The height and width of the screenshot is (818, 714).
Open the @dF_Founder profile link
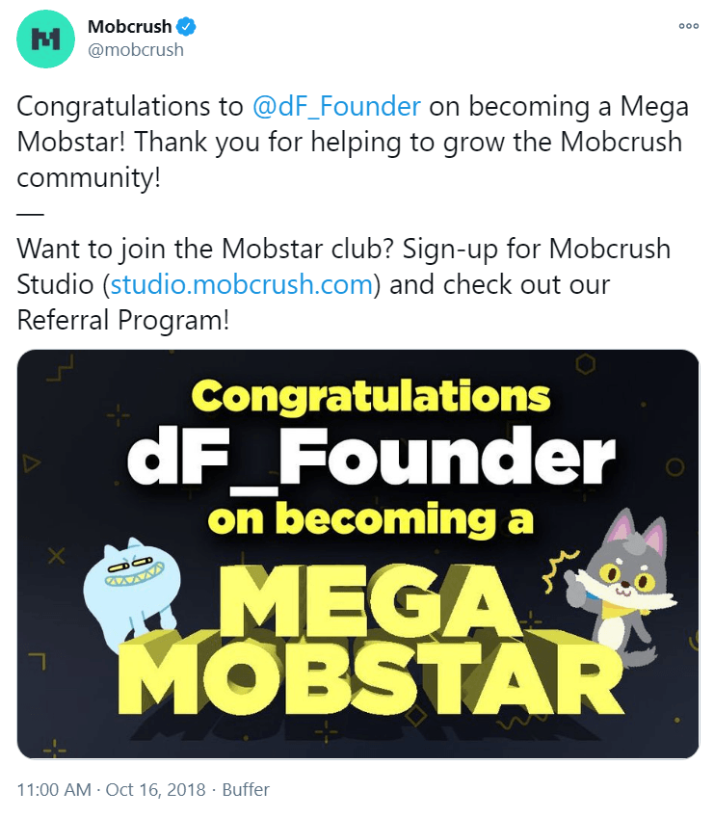[x=336, y=107]
